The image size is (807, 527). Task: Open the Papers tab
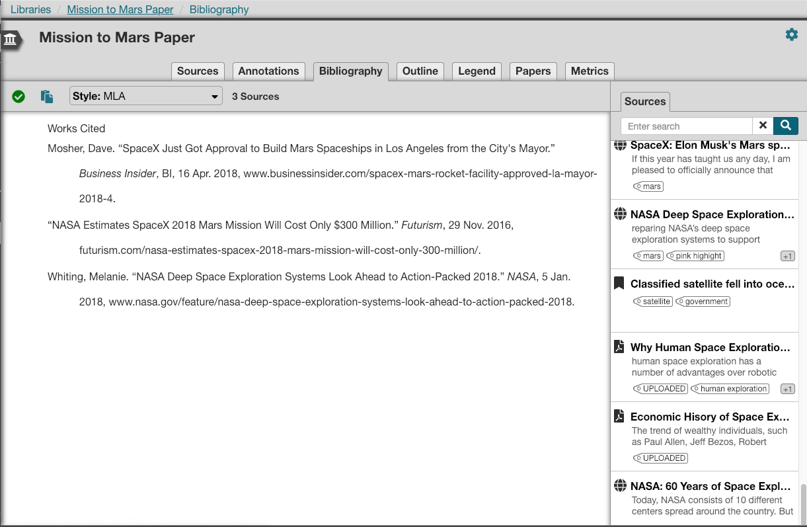tap(533, 71)
